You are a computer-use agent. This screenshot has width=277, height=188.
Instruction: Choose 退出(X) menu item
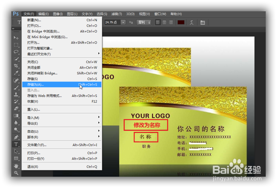click(x=62, y=167)
